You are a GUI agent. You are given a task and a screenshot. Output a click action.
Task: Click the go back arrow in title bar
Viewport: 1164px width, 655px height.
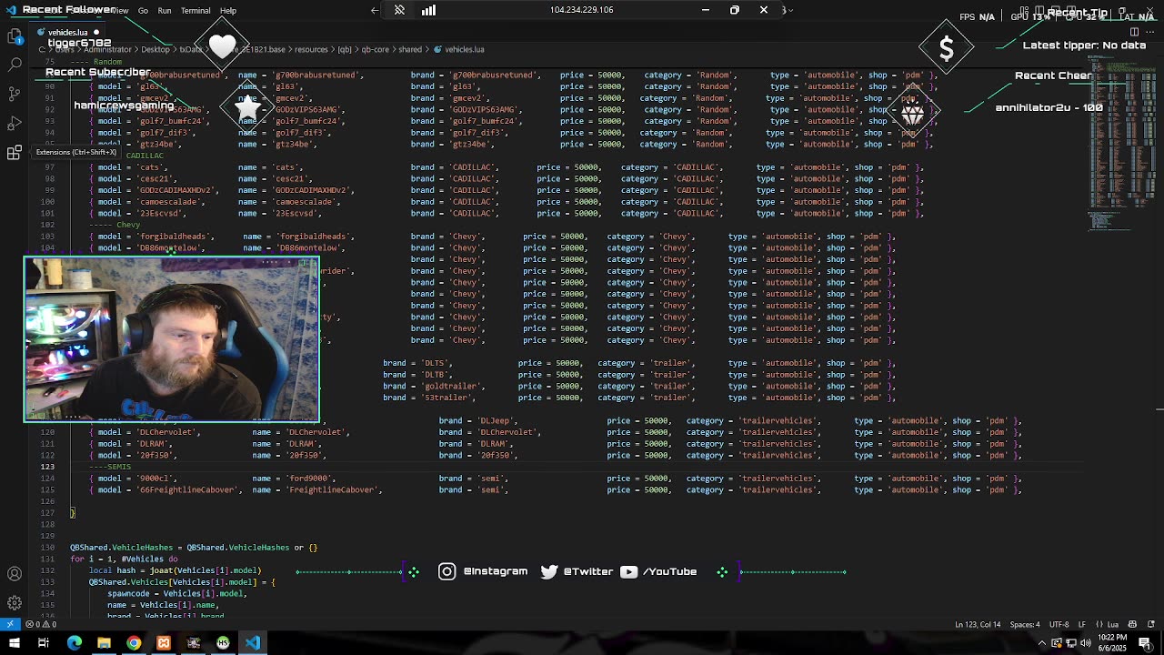point(375,10)
